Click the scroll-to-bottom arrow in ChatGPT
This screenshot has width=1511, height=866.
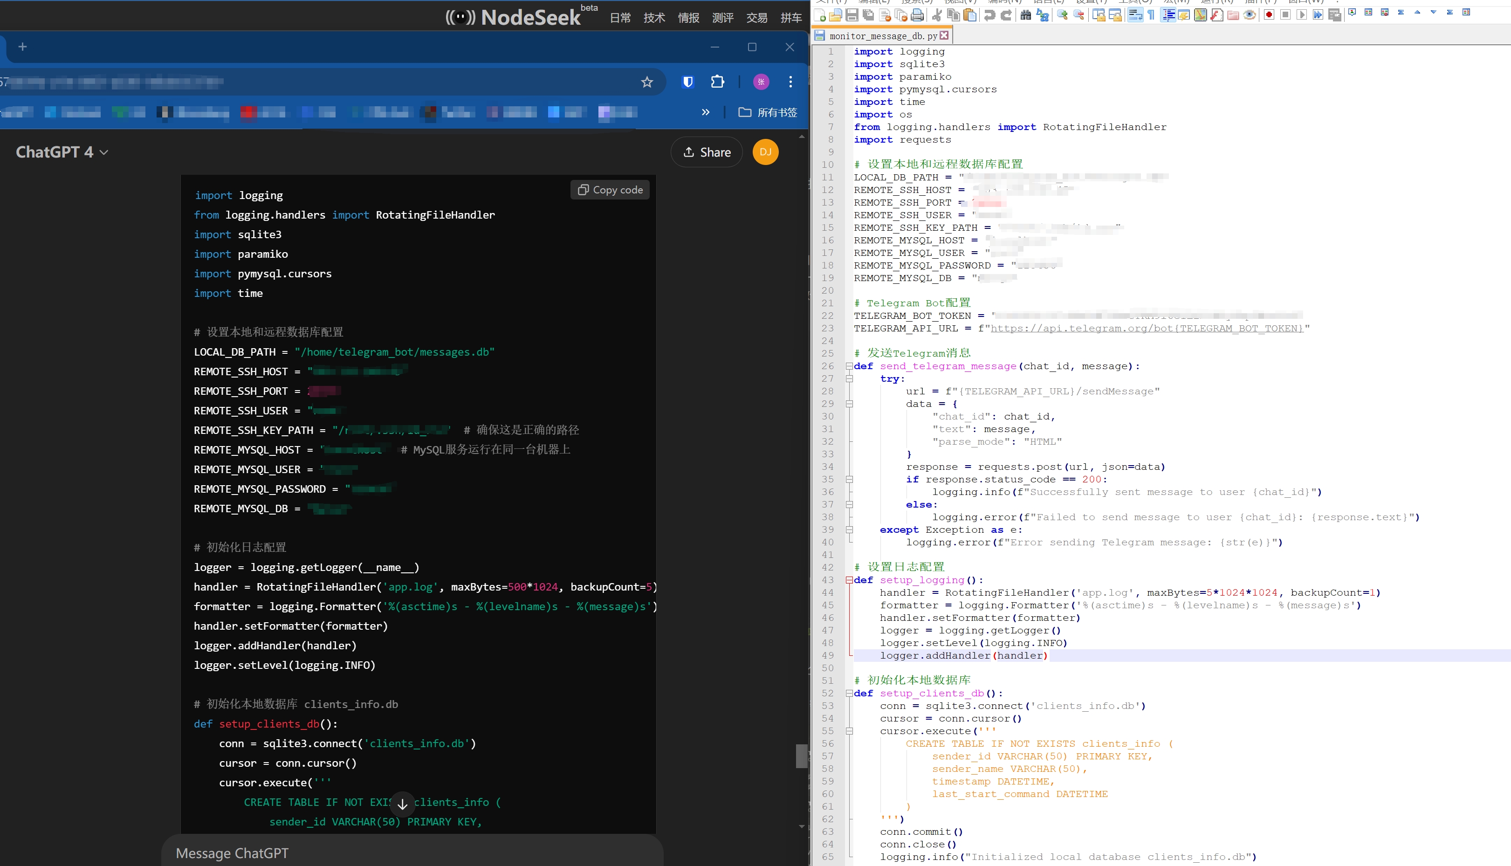[x=403, y=804]
